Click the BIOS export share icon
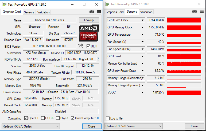 (x=80, y=46)
